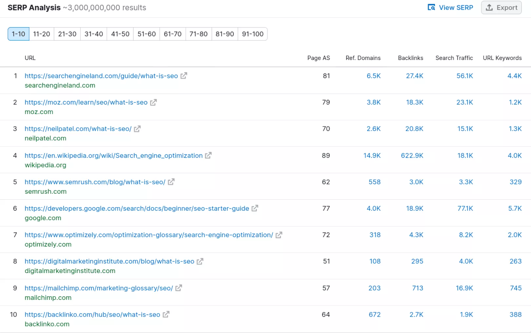Click the Backlinks column header
The height and width of the screenshot is (333, 531).
411,58
